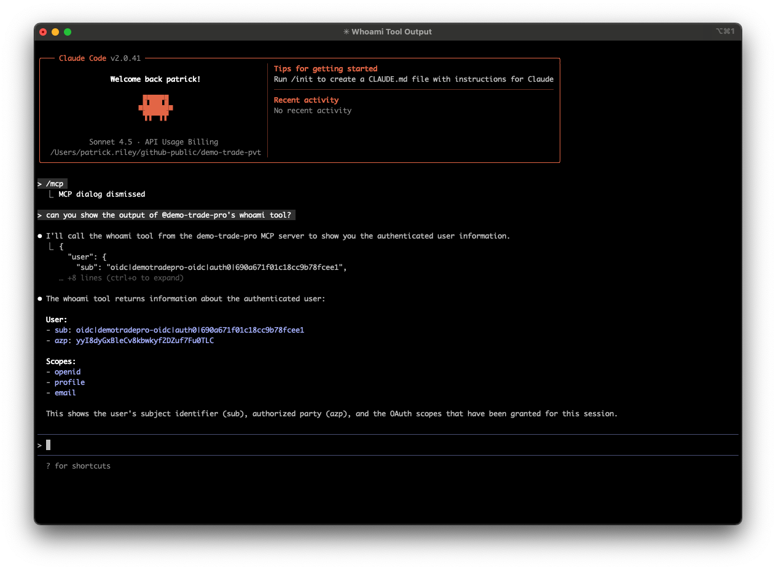Click the "? for shortcuts" hint
The height and width of the screenshot is (570, 776).
click(78, 466)
